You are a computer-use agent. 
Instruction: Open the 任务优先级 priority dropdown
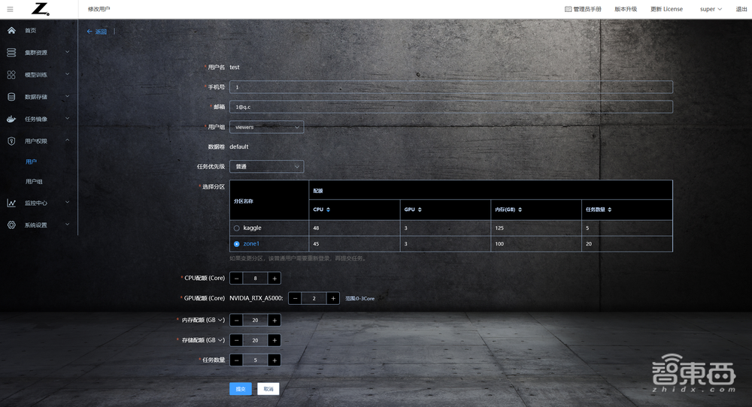(x=266, y=166)
